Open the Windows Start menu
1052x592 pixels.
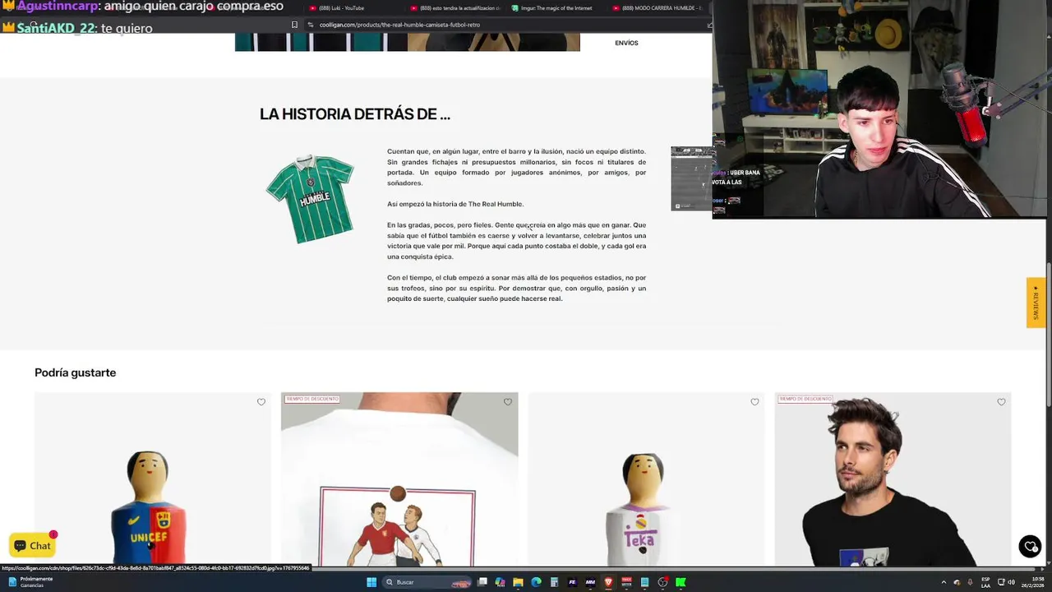pos(371,582)
